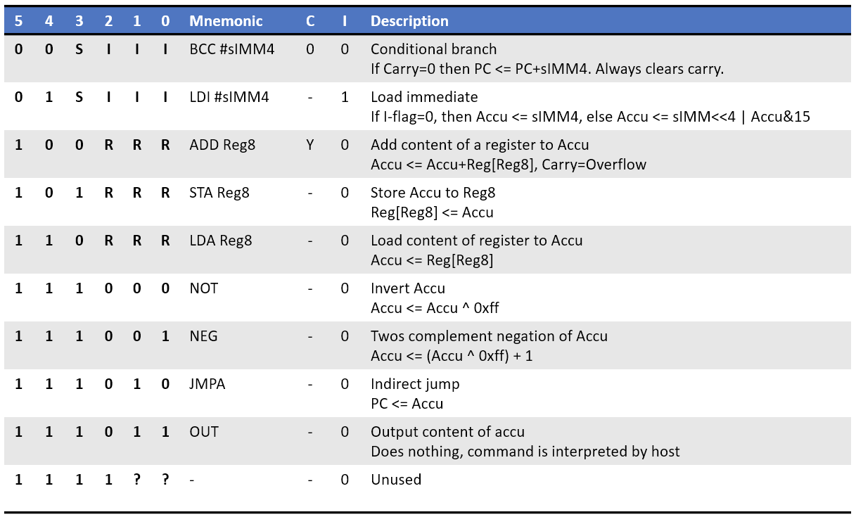
Task: Click the OUT mnemonic cell
Action: tap(204, 432)
